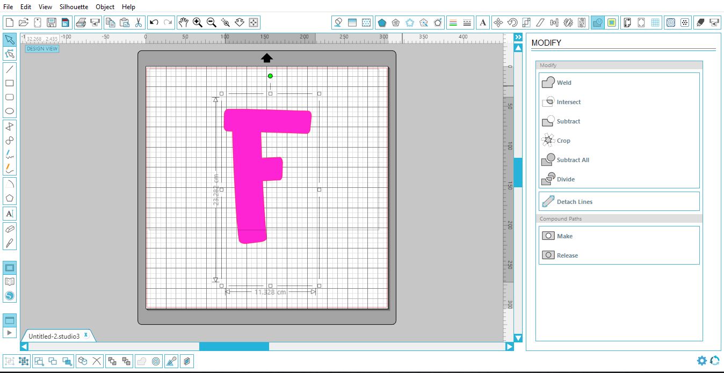This screenshot has height=373, width=724.
Task: Open the Trace panel with the swirl icon
Action: click(672, 23)
